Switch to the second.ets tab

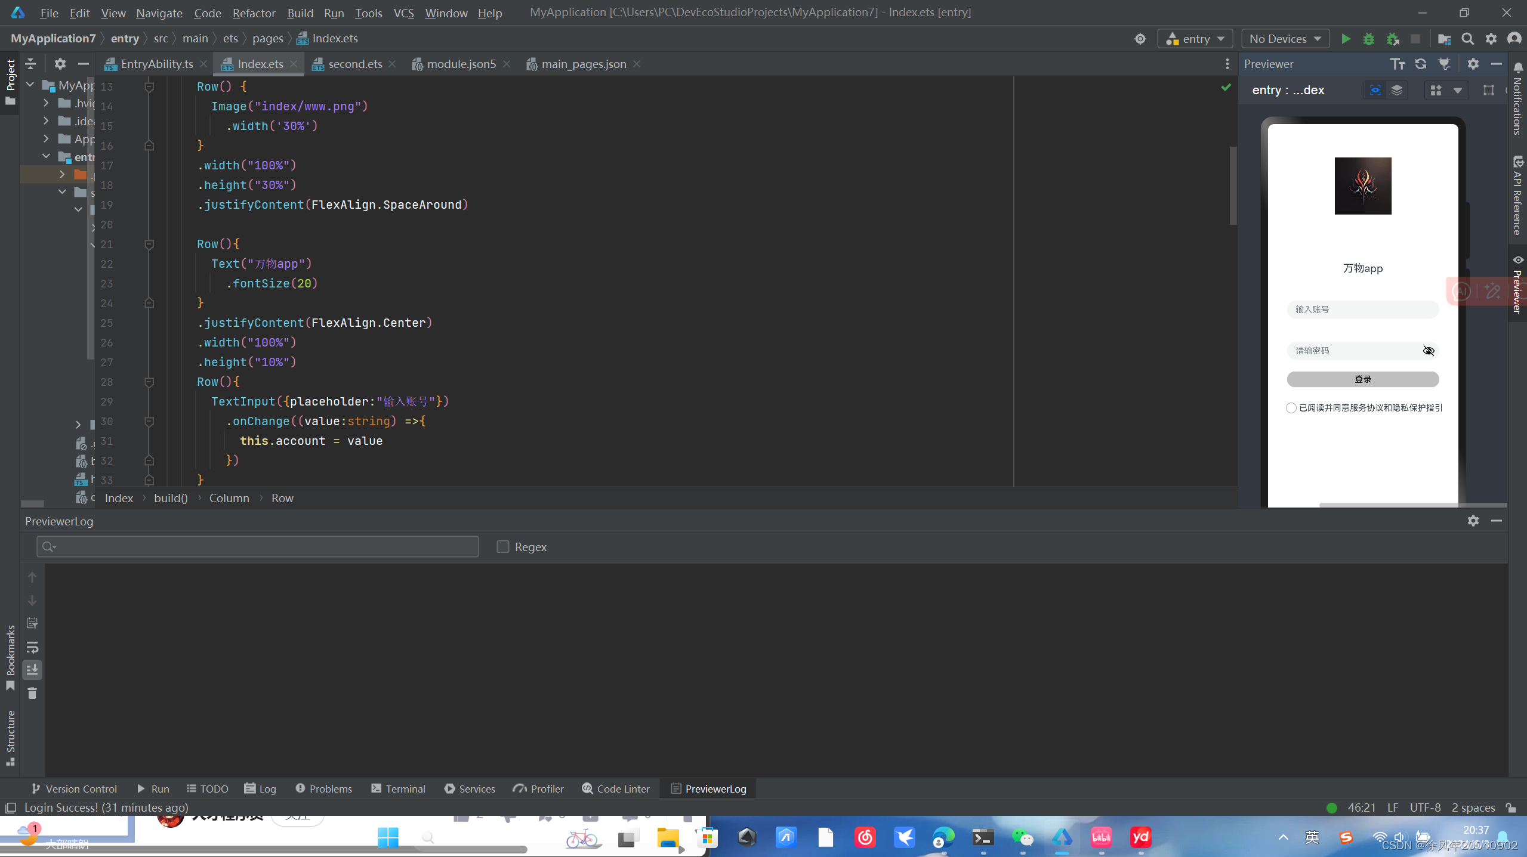point(354,64)
